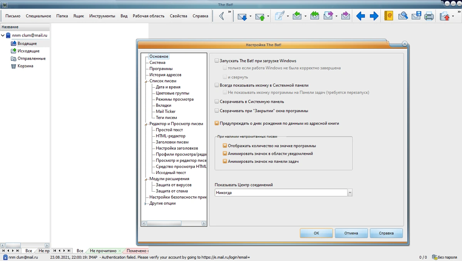Redirect message with purple arrow envelope icon
This screenshot has height=261, width=462.
345,16
